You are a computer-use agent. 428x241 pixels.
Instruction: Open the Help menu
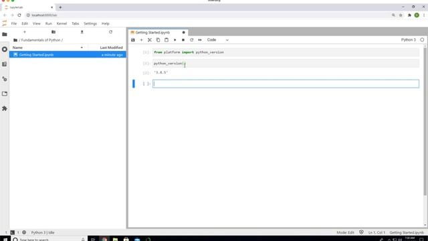106,23
